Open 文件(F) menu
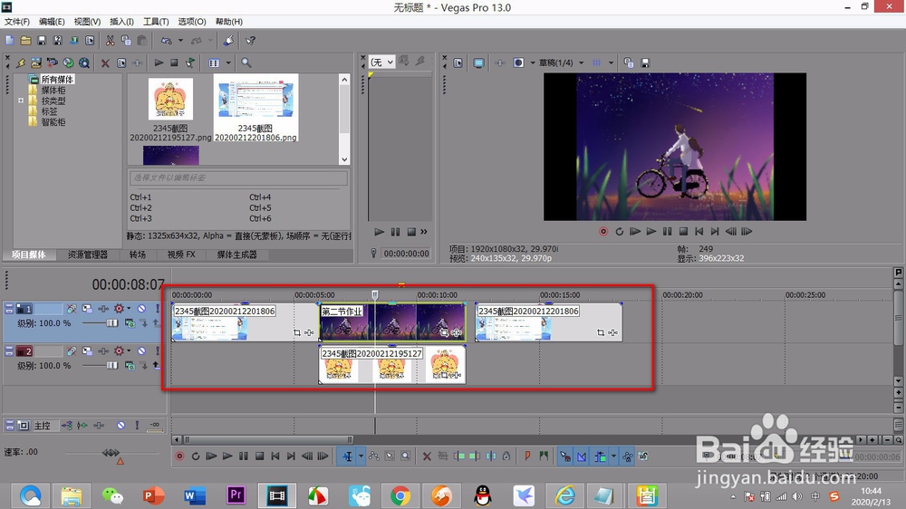Image resolution: width=906 pixels, height=509 pixels. 17,22
